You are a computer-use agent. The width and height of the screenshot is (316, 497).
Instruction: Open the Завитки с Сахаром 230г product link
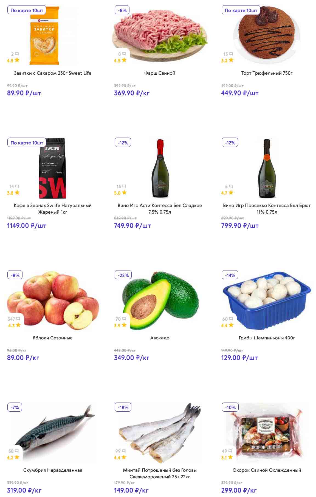pyautogui.click(x=53, y=73)
